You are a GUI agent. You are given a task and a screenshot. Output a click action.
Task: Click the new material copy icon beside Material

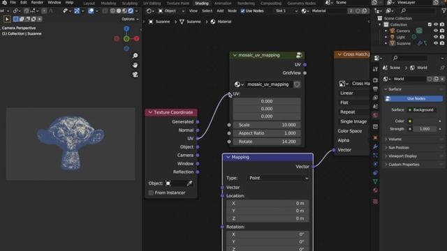pos(365,11)
